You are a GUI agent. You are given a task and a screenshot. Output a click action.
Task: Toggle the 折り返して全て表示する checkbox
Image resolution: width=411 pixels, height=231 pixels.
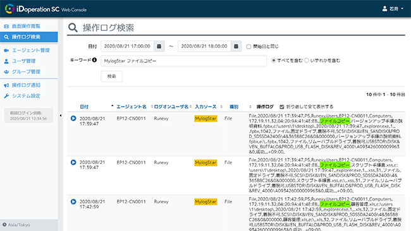(282, 107)
